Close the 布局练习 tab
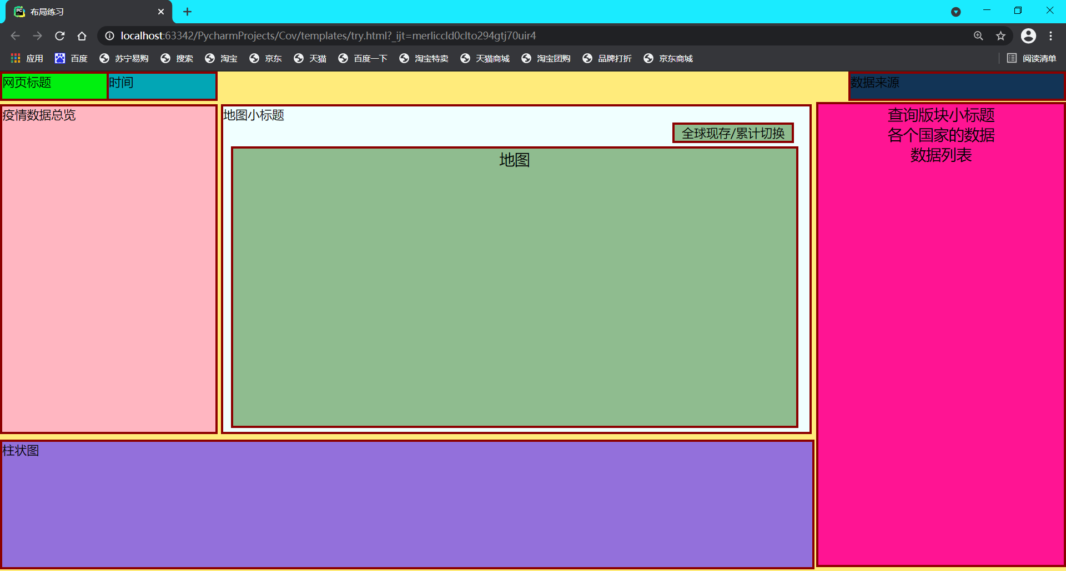Screen dimensions: 1066x571 (x=161, y=12)
